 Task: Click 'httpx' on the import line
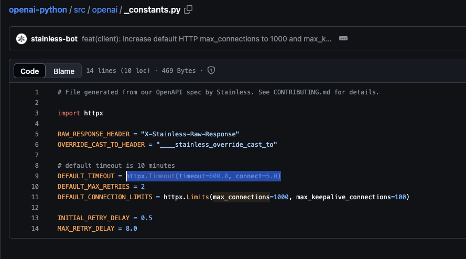pyautogui.click(x=93, y=113)
